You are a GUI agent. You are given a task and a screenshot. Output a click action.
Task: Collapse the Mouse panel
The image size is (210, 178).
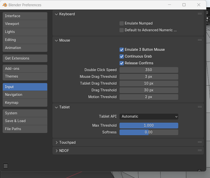[56, 40]
